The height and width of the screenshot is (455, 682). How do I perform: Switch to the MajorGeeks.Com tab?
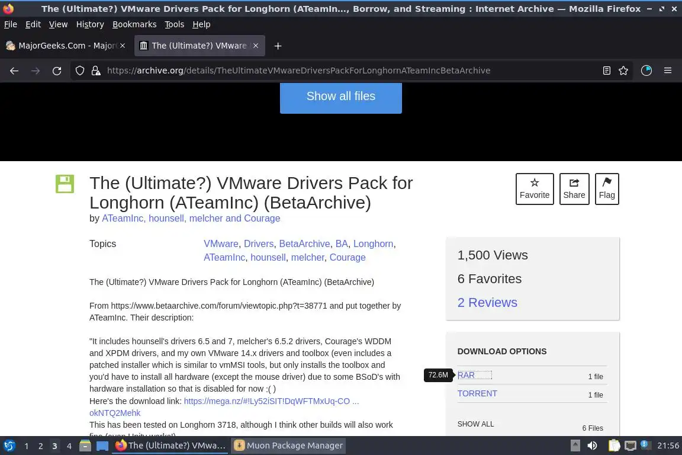pyautogui.click(x=66, y=46)
